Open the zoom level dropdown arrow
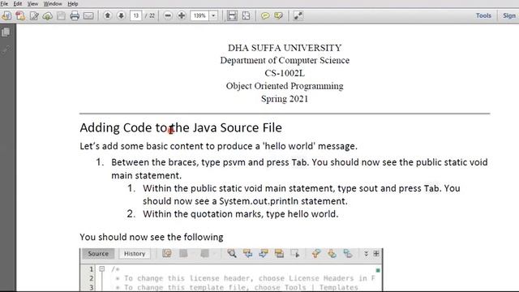Screen dimensions: 519x292 point(213,15)
